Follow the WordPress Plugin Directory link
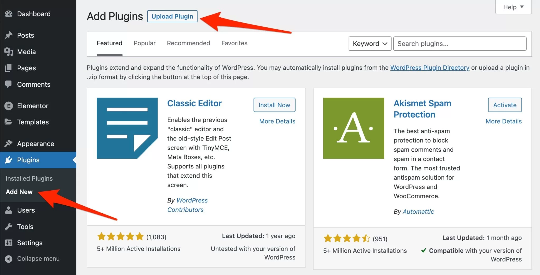Screen dimensions: 540x275 (x=430, y=68)
